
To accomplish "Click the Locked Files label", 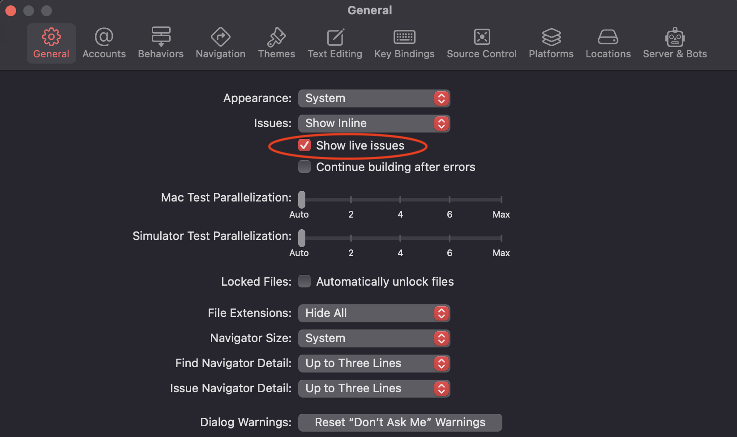I will pyautogui.click(x=256, y=282).
